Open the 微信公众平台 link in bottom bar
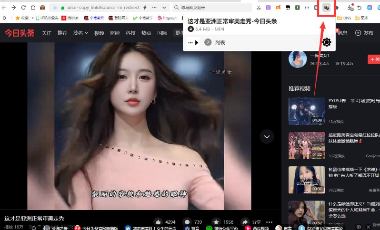 coord(222,228)
